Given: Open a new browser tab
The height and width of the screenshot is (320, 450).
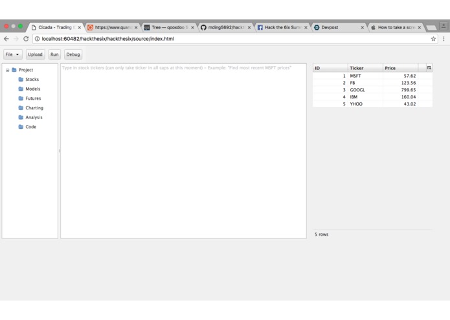Looking at the screenshot, I should [x=431, y=28].
